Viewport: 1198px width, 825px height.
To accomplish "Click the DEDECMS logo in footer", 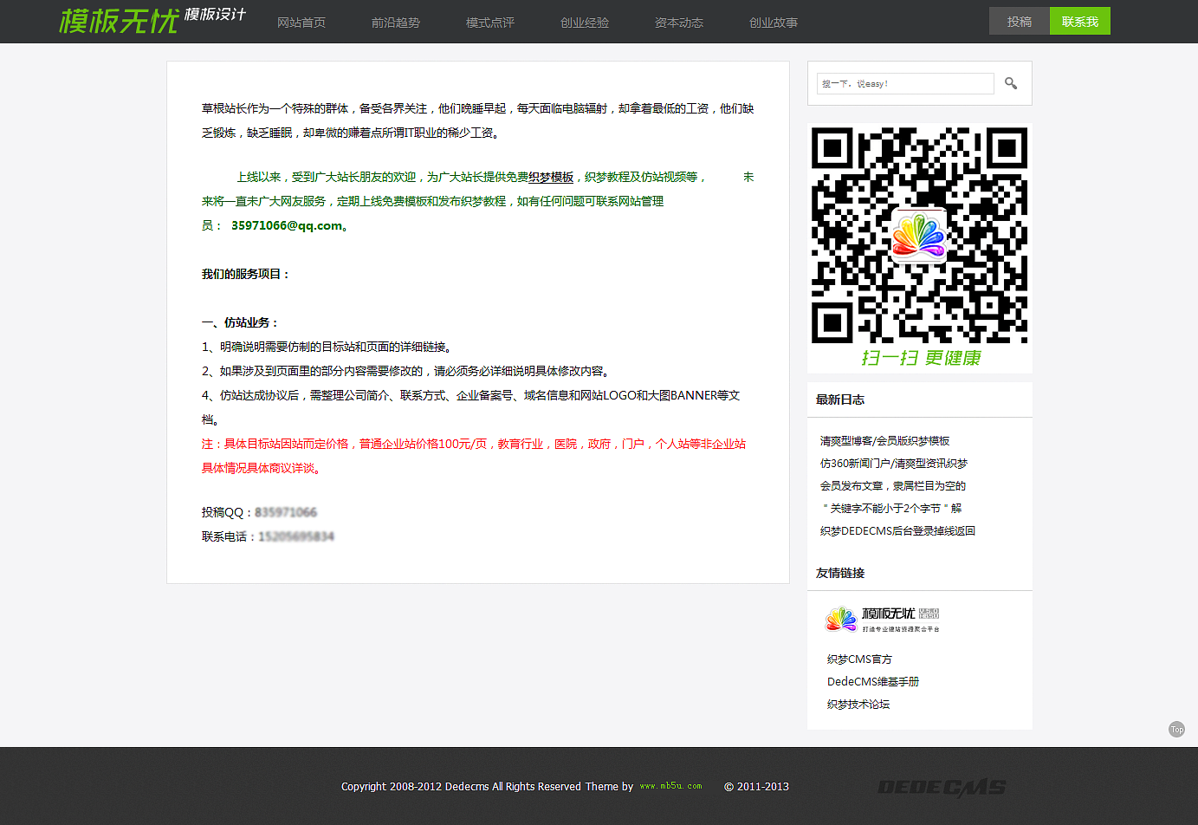I will click(x=942, y=787).
